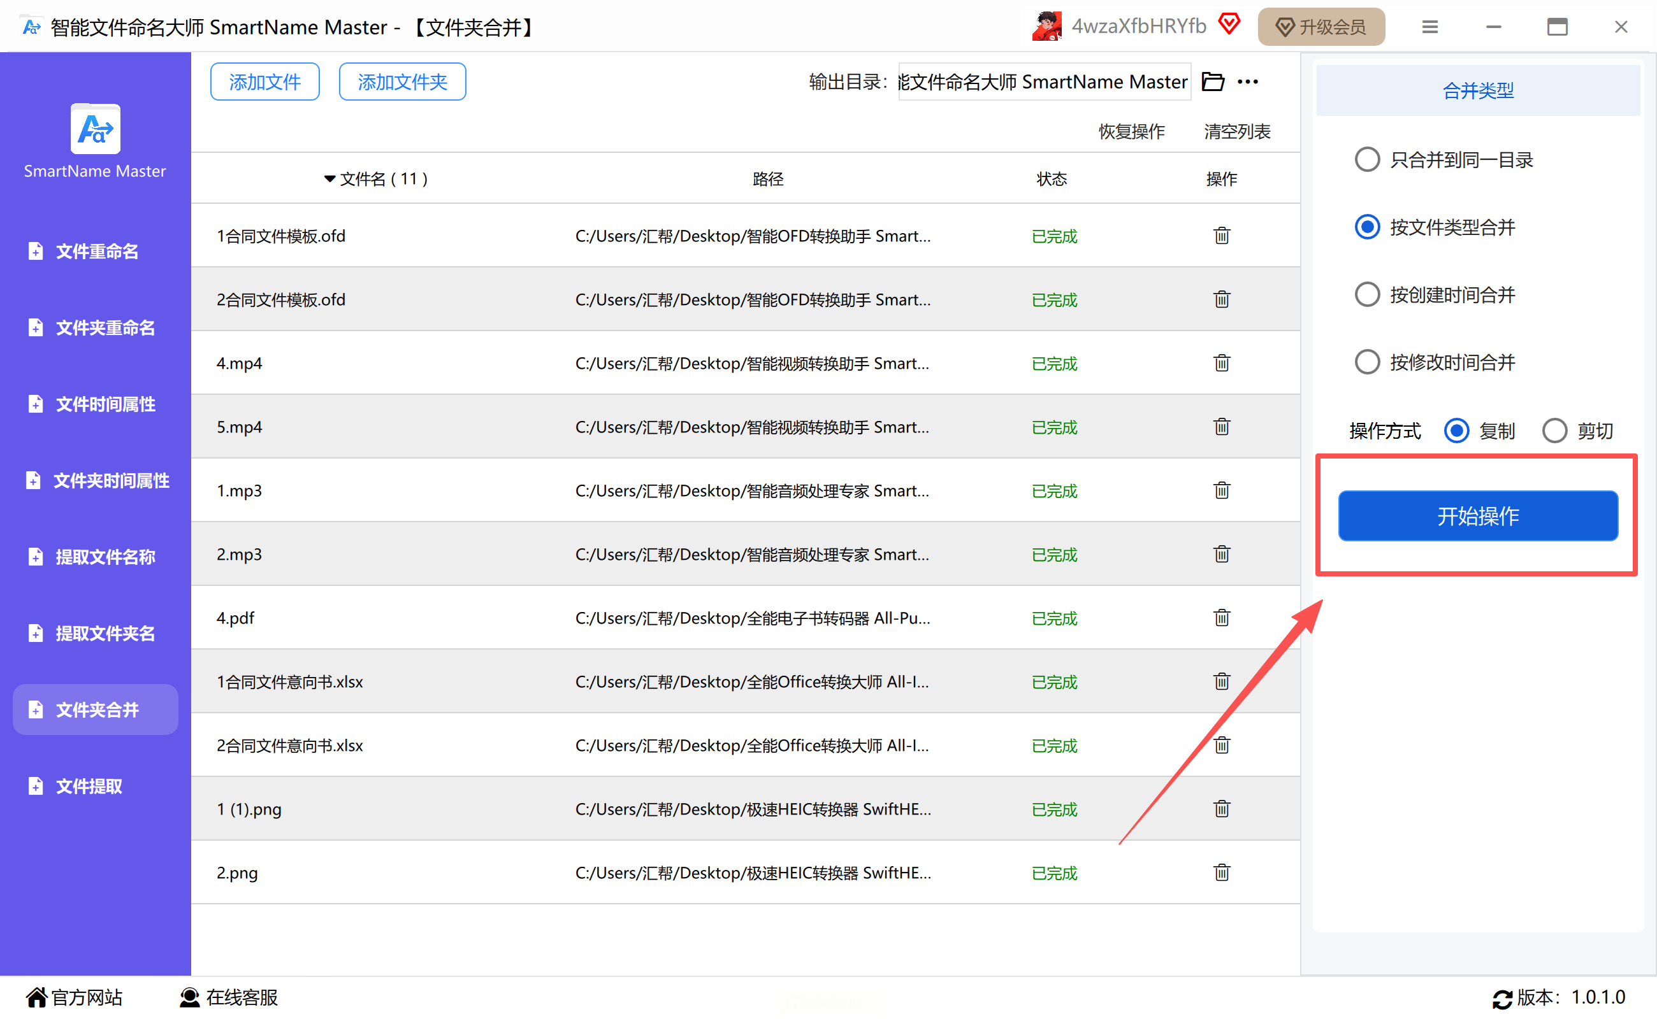Open the hamburger menu in title bar
Viewport: 1657px width, 1019px height.
[x=1429, y=27]
